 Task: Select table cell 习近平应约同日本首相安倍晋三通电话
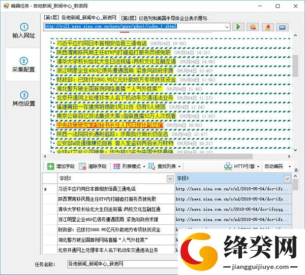pyautogui.click(x=116, y=189)
